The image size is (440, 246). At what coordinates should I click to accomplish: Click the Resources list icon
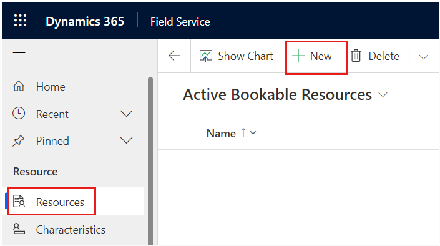pyautogui.click(x=19, y=201)
